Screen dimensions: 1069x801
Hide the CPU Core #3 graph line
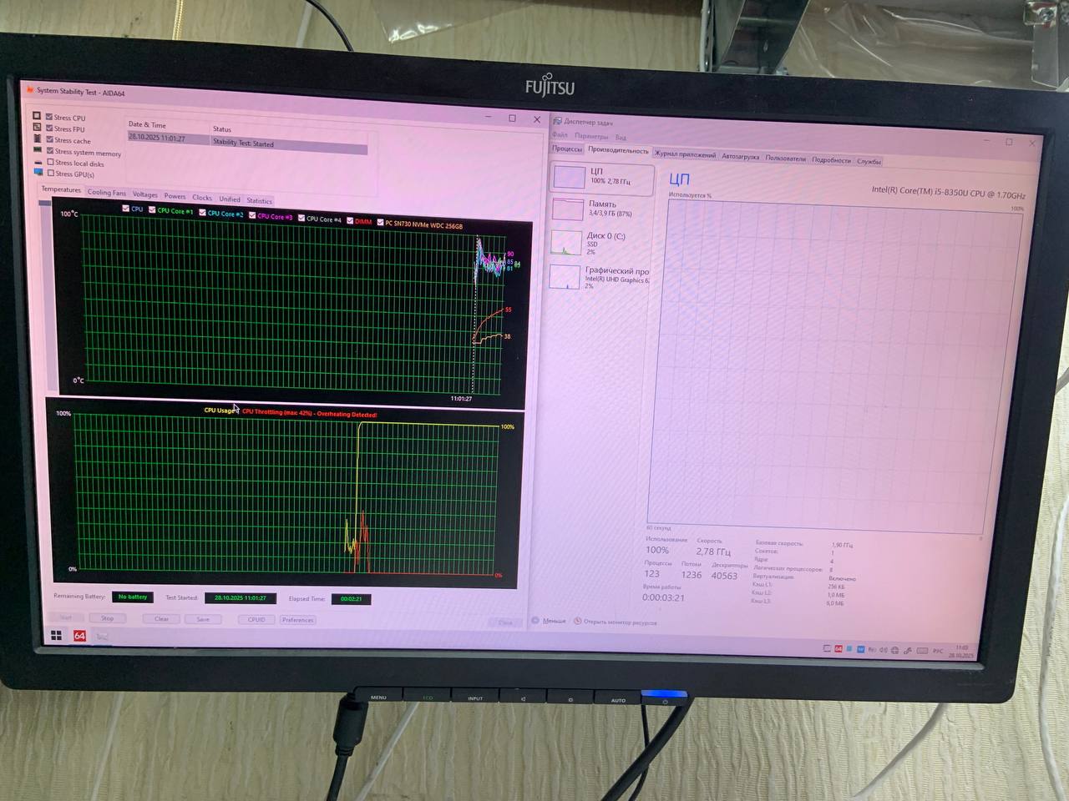coord(252,216)
